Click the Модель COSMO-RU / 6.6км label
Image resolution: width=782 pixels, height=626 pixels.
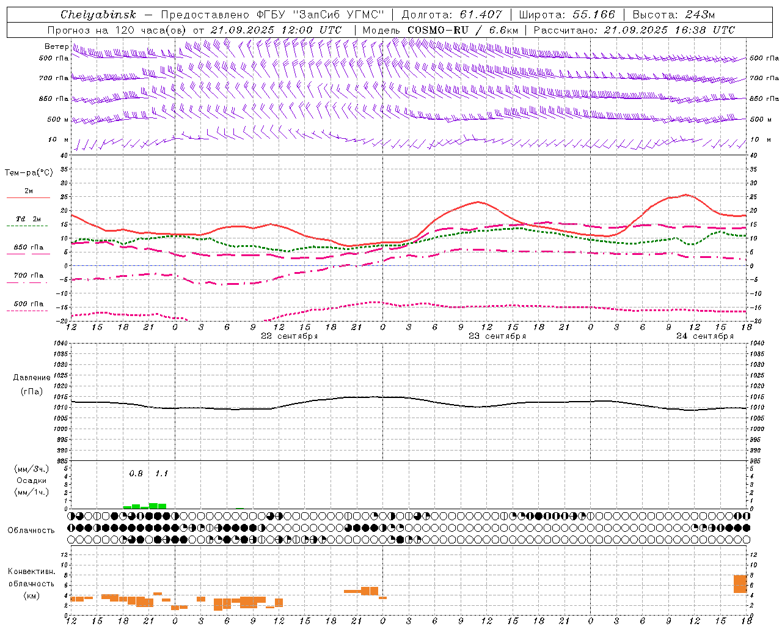point(440,30)
